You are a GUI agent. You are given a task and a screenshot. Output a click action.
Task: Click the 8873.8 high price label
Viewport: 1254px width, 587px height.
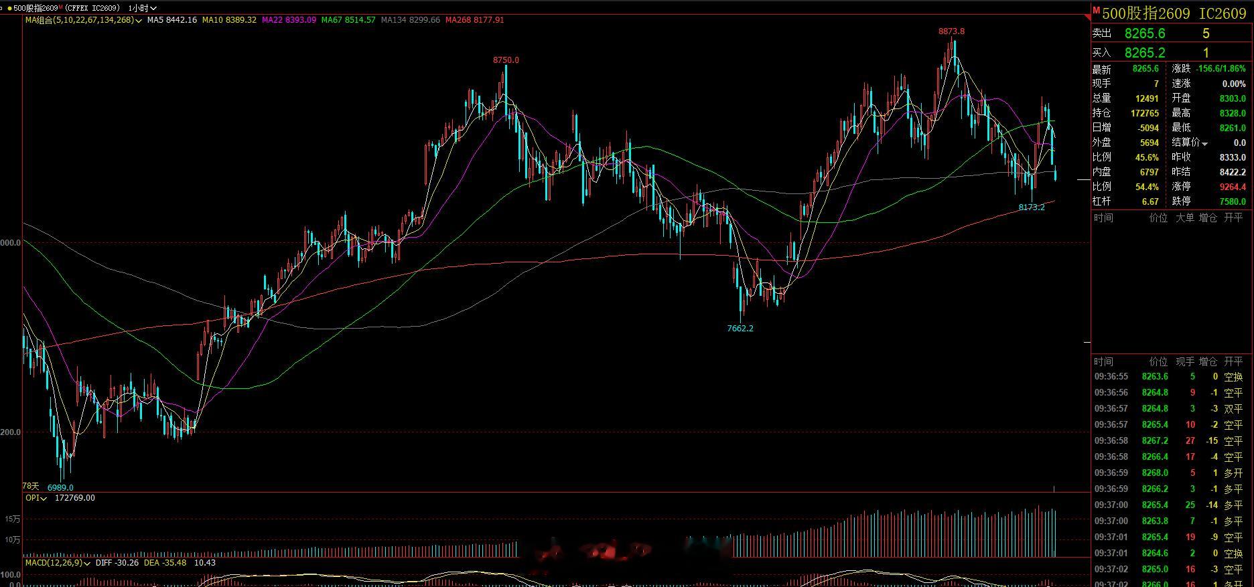(x=951, y=31)
